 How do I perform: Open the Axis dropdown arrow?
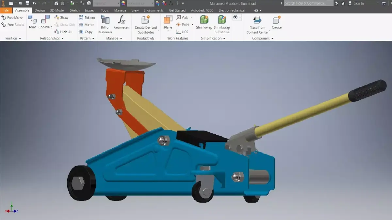[x=191, y=18]
